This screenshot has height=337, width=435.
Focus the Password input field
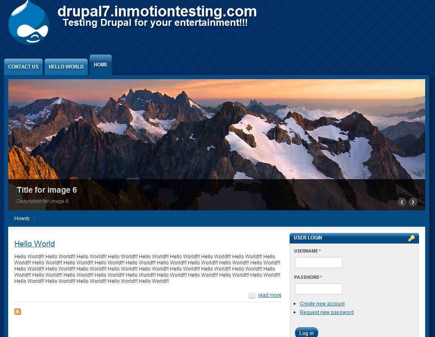point(319,289)
